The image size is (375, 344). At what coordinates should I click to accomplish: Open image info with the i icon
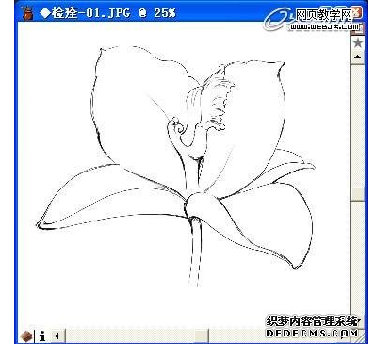coord(42,336)
